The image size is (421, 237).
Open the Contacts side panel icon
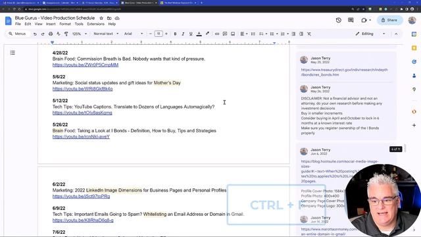[x=414, y=76]
